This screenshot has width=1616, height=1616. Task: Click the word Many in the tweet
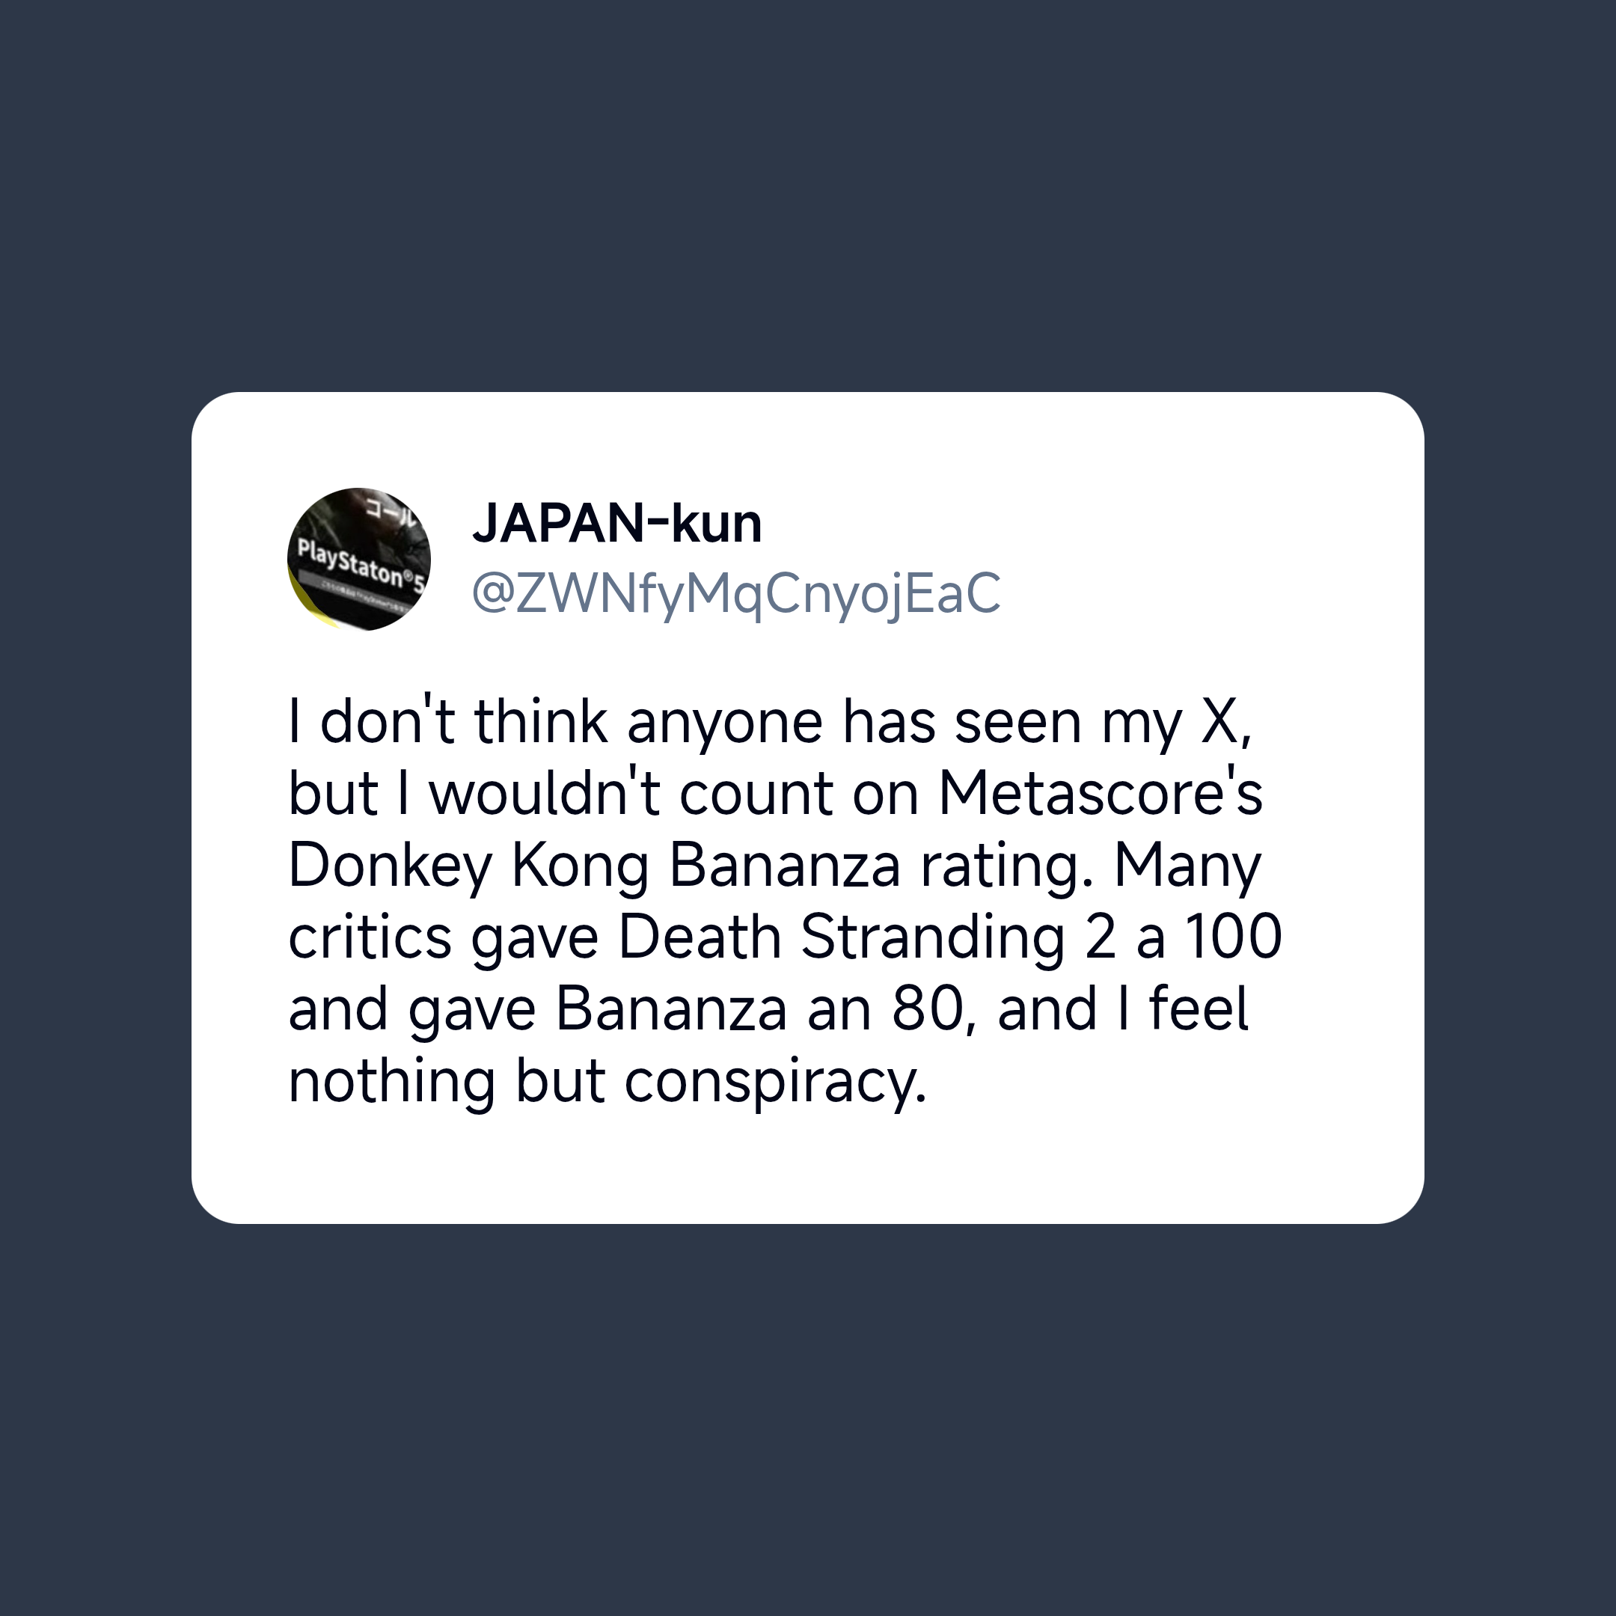coord(1188,867)
